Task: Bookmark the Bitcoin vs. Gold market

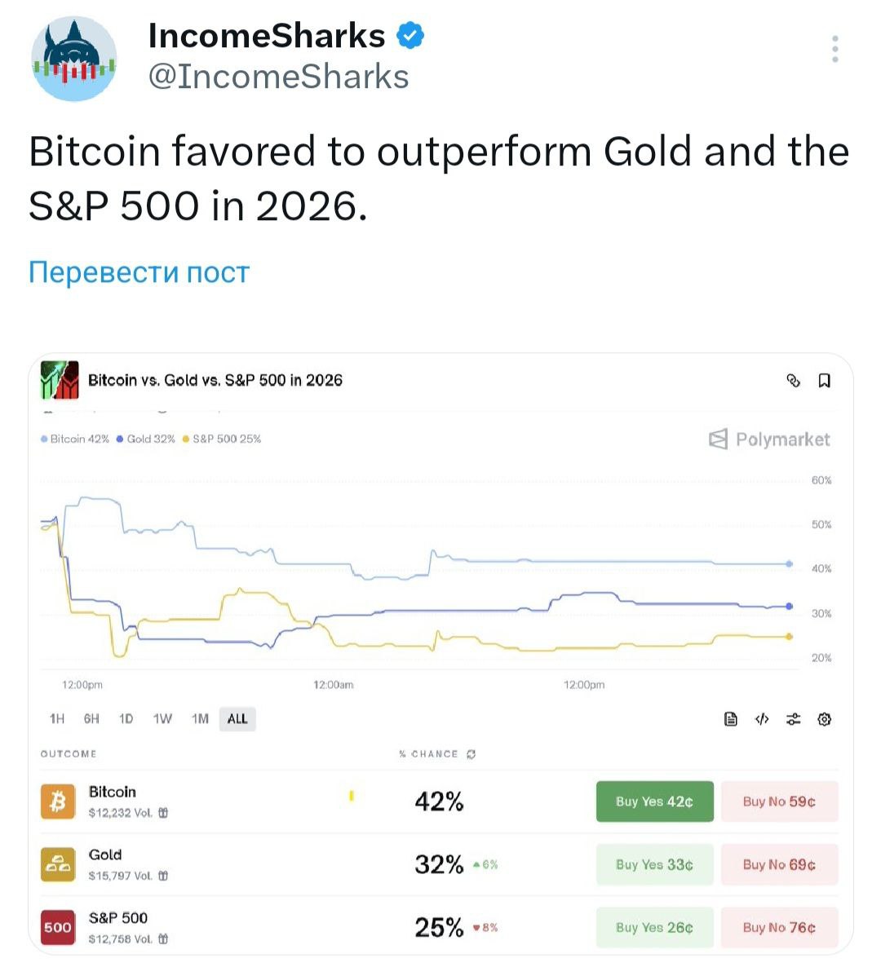Action: click(825, 381)
